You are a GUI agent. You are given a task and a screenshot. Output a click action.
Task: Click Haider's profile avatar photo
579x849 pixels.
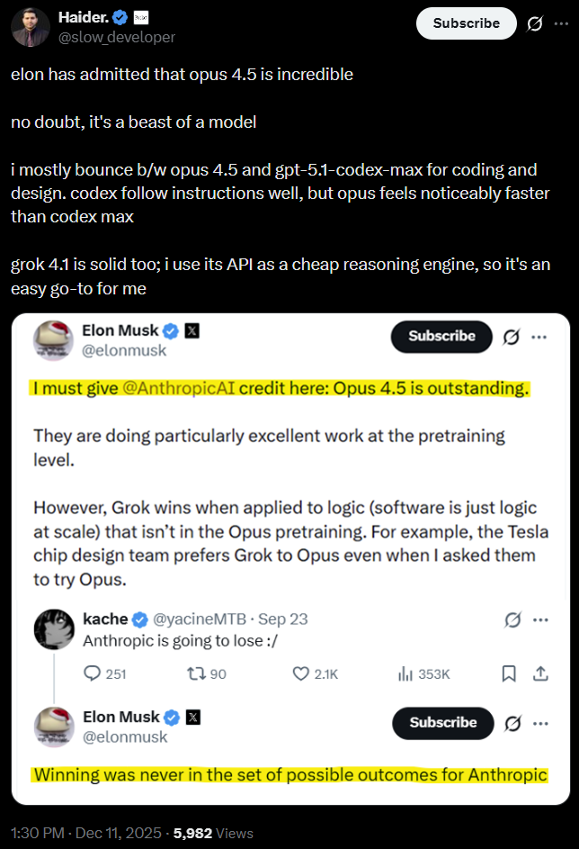(x=30, y=26)
